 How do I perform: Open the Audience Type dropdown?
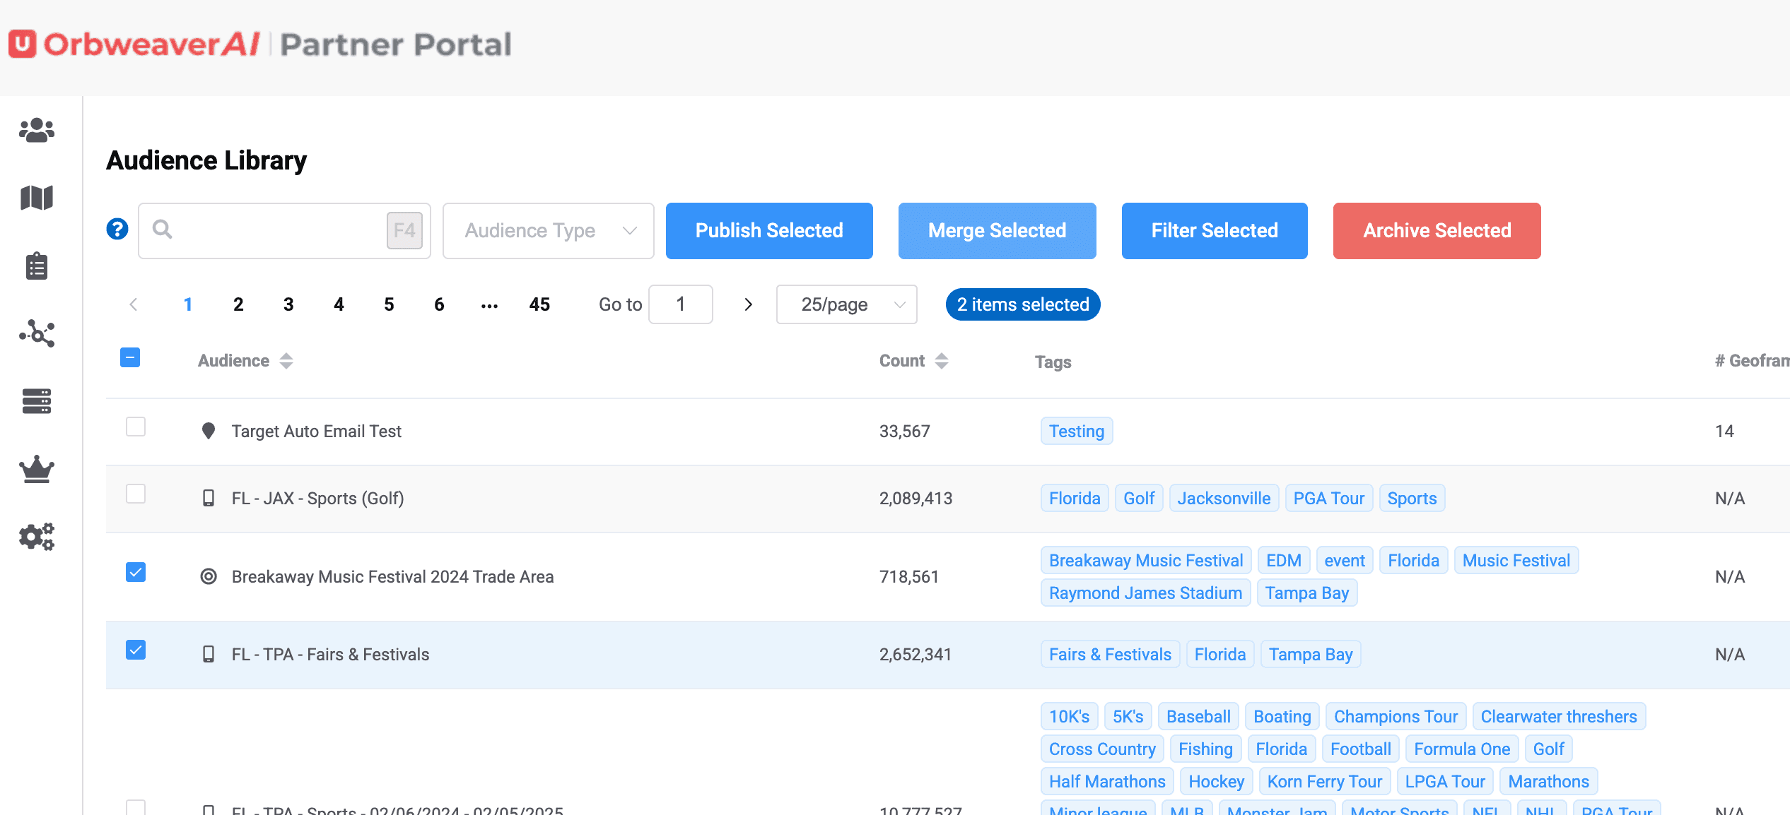[x=549, y=231]
